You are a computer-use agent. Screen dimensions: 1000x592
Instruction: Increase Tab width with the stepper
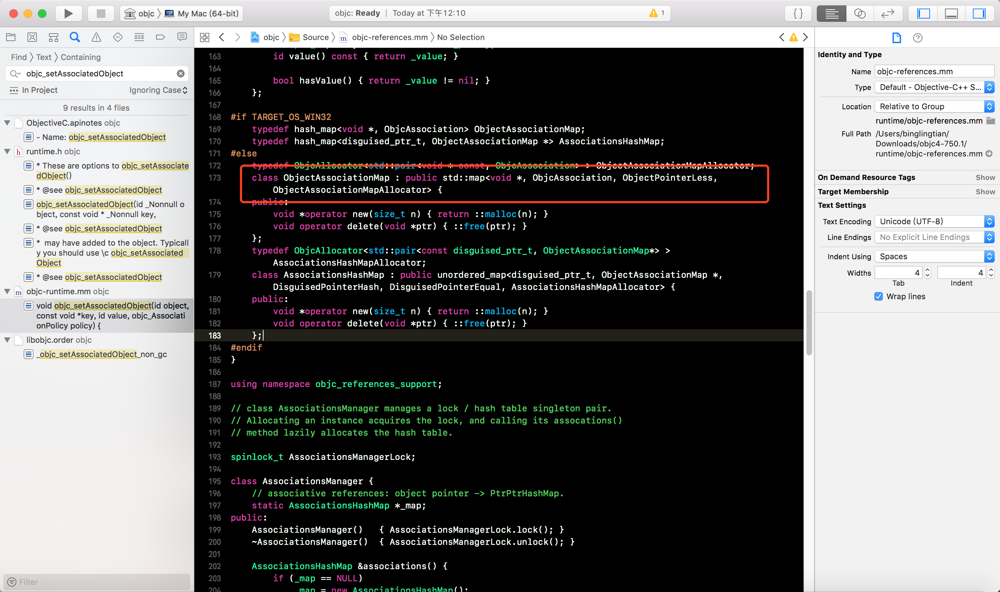(927, 270)
